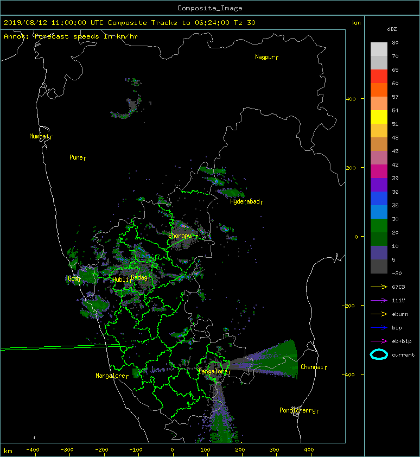This screenshot has height=457, width=420.
Task: Click the -400 tick on vertical axis
Action: coord(348,375)
